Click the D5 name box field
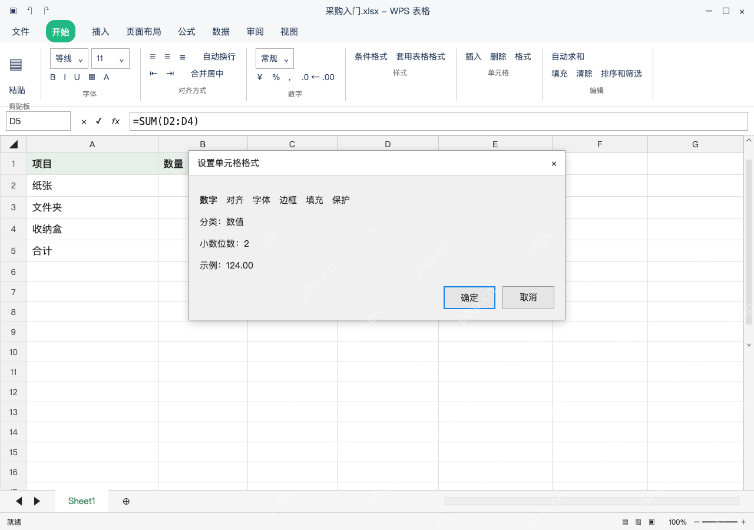This screenshot has height=530, width=754. tap(38, 121)
